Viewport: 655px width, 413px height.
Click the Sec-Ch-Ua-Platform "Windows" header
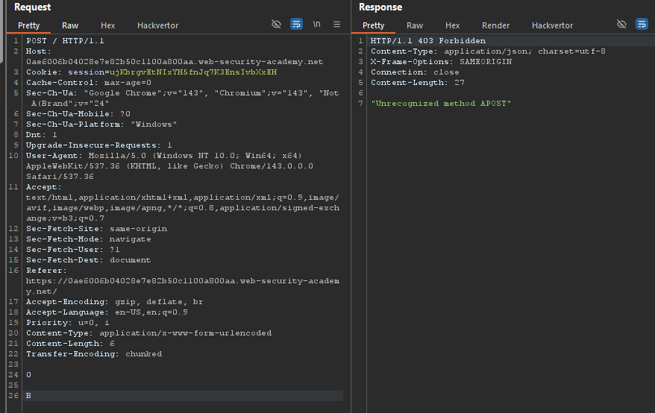pyautogui.click(x=101, y=124)
